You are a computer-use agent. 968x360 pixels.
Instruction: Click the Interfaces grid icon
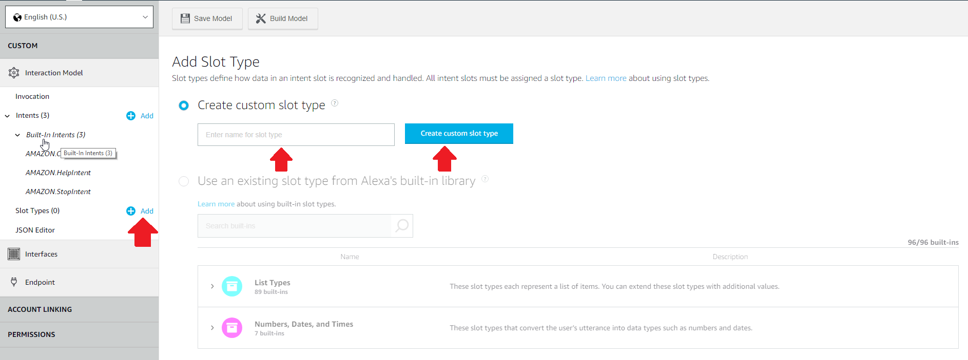(x=14, y=254)
